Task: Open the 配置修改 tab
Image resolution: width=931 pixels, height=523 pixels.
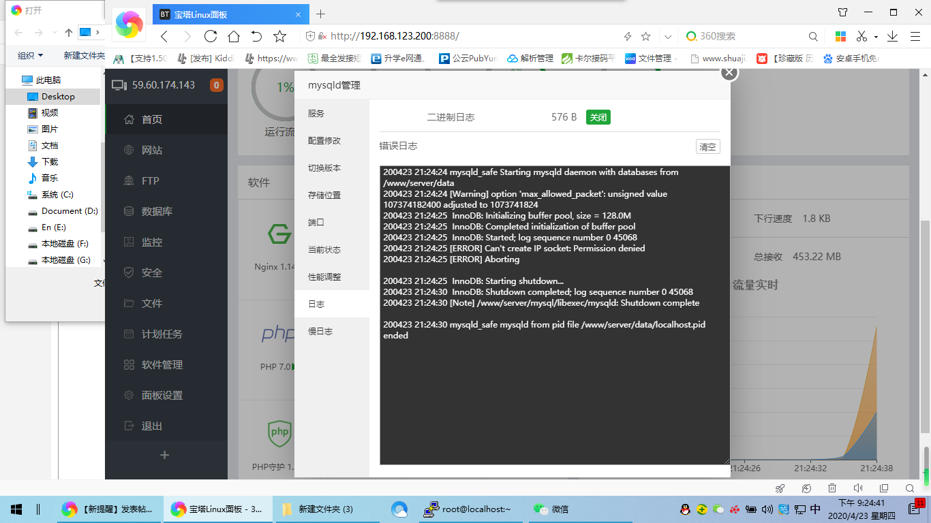Action: (324, 141)
